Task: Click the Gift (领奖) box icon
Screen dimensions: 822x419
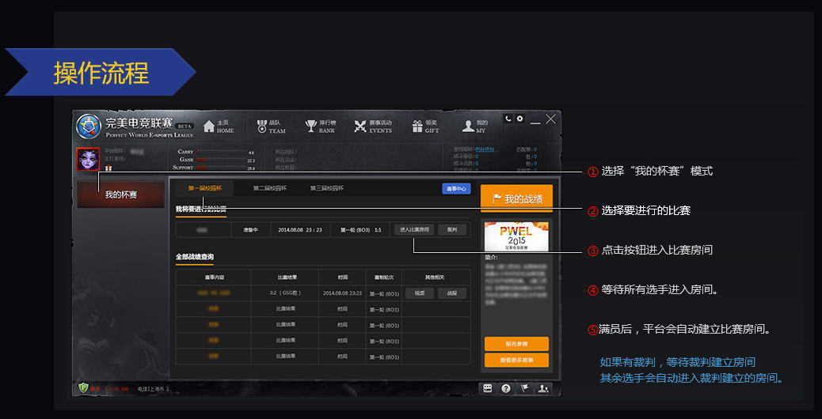Action: click(x=417, y=126)
